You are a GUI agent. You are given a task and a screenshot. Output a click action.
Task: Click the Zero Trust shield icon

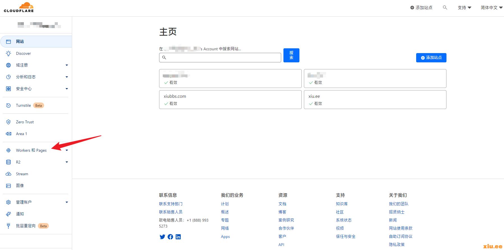pos(8,122)
